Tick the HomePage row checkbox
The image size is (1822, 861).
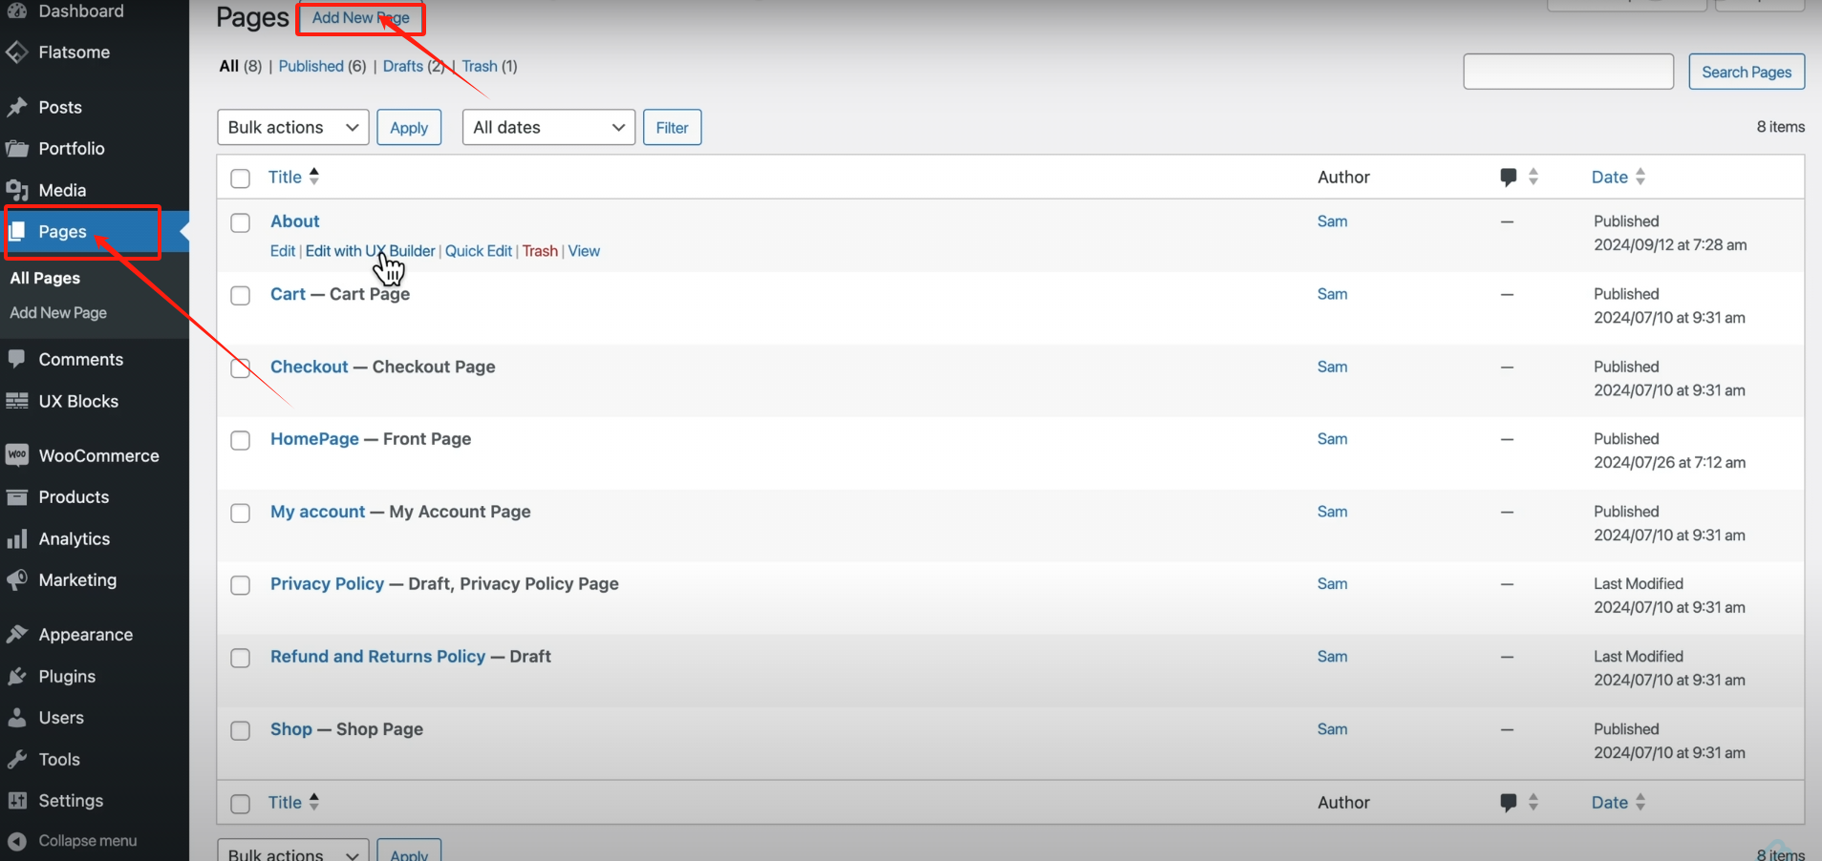[x=241, y=440]
